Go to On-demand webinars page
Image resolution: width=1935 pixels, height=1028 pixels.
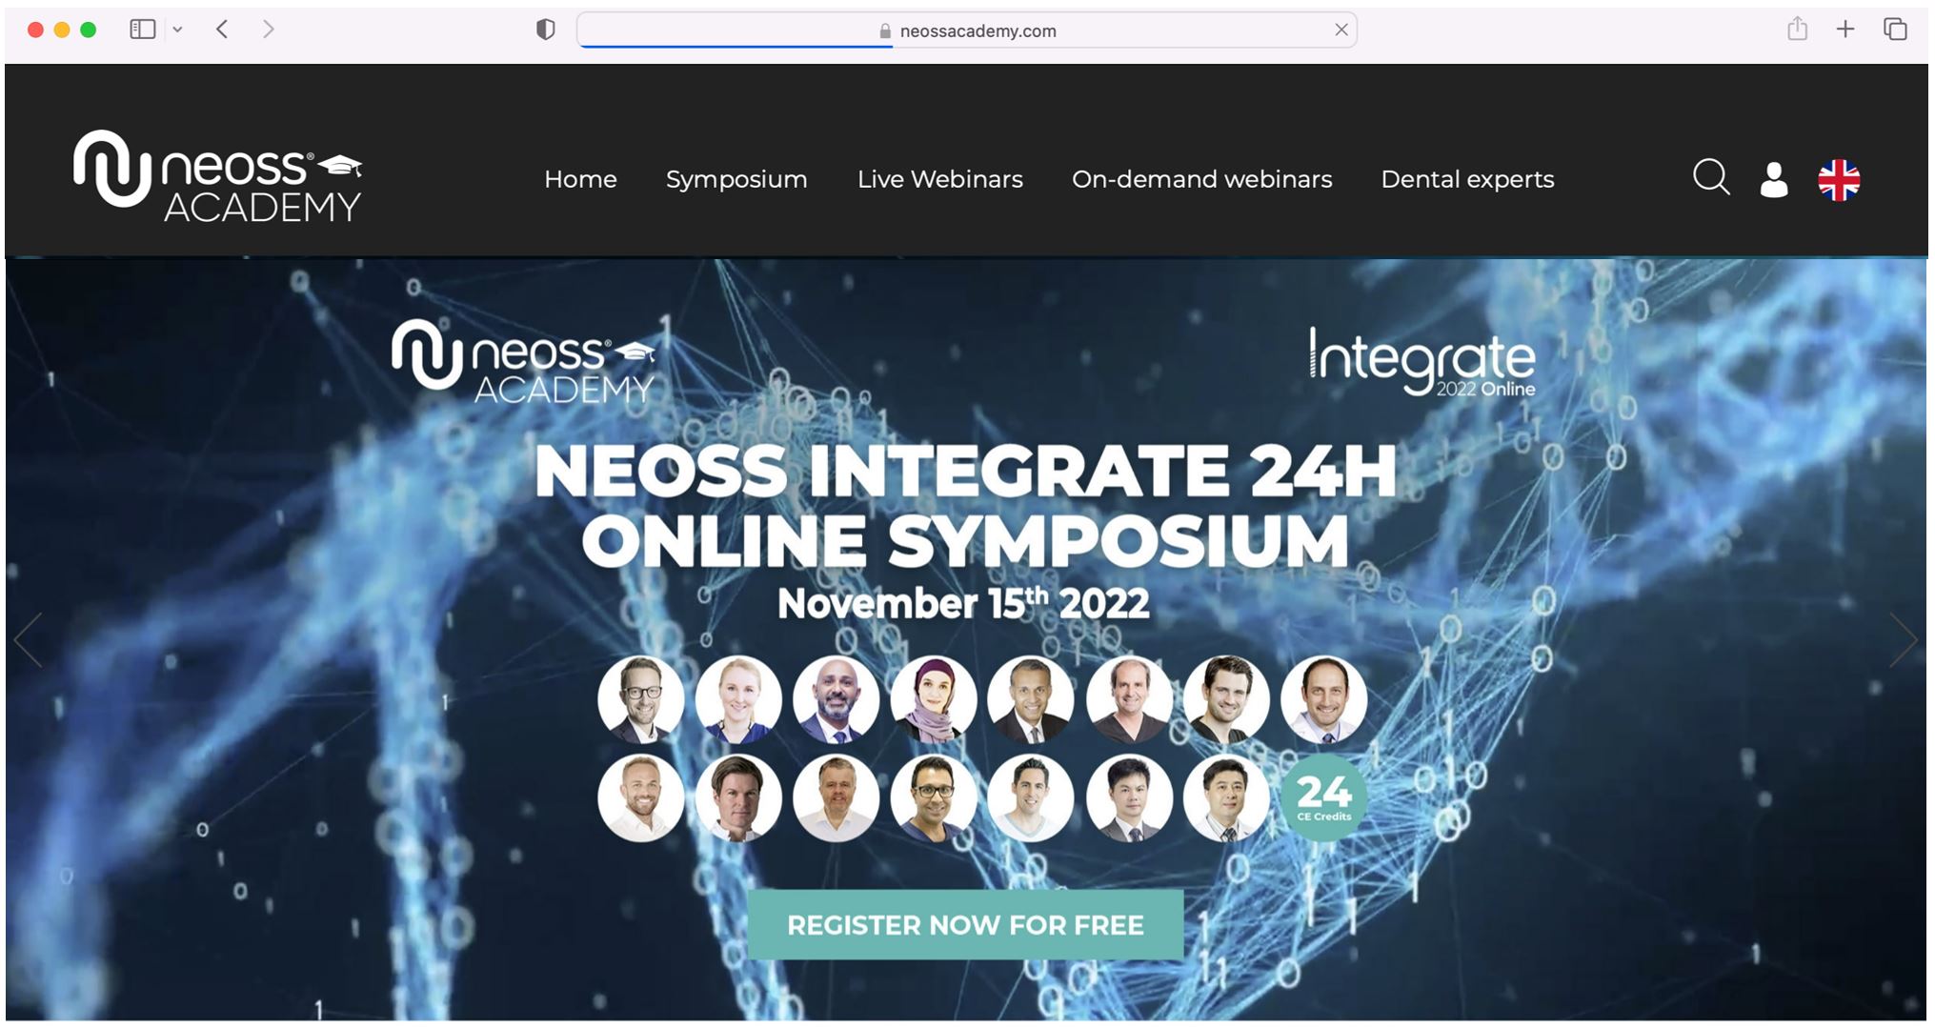coord(1201,179)
